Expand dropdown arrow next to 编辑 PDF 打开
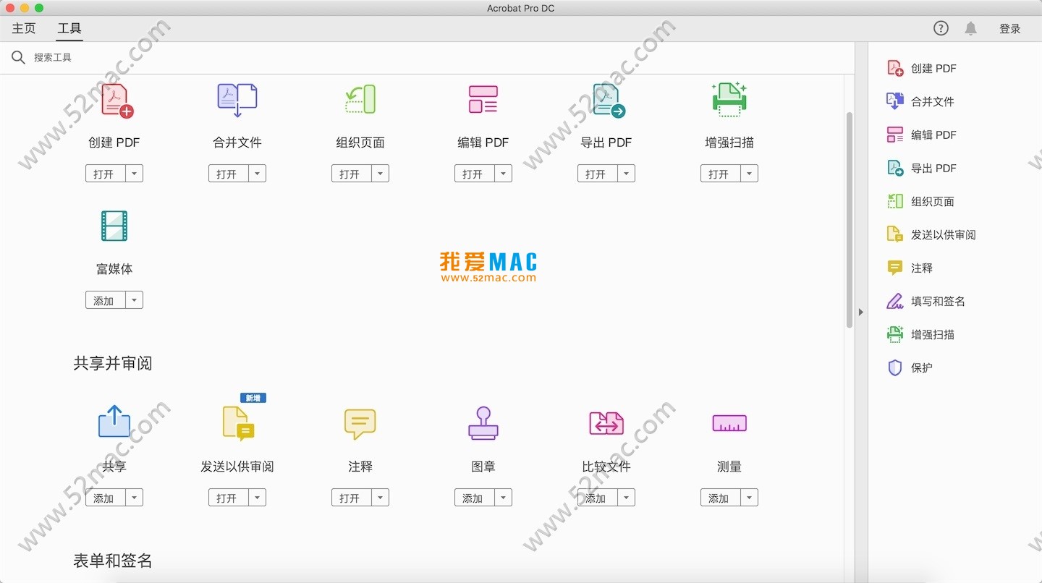 pyautogui.click(x=504, y=174)
